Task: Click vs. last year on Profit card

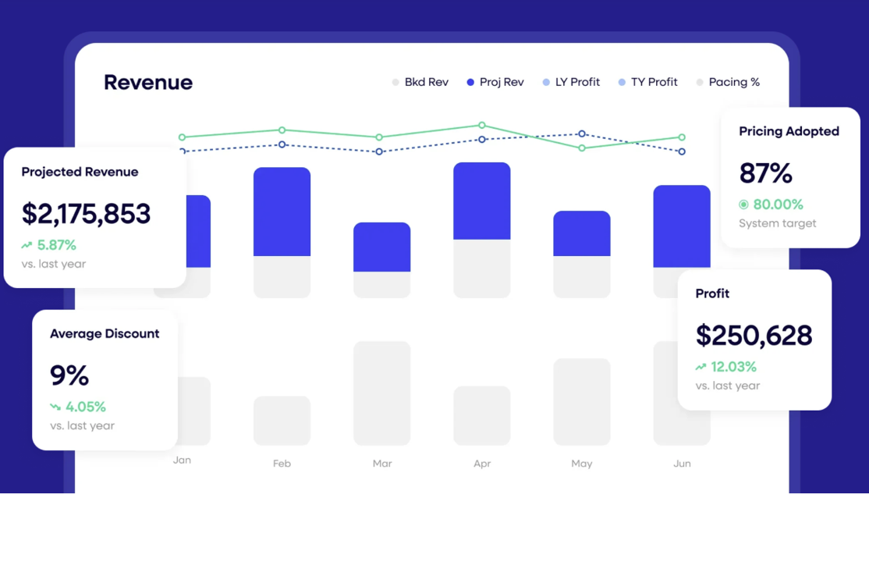Action: [x=727, y=386]
